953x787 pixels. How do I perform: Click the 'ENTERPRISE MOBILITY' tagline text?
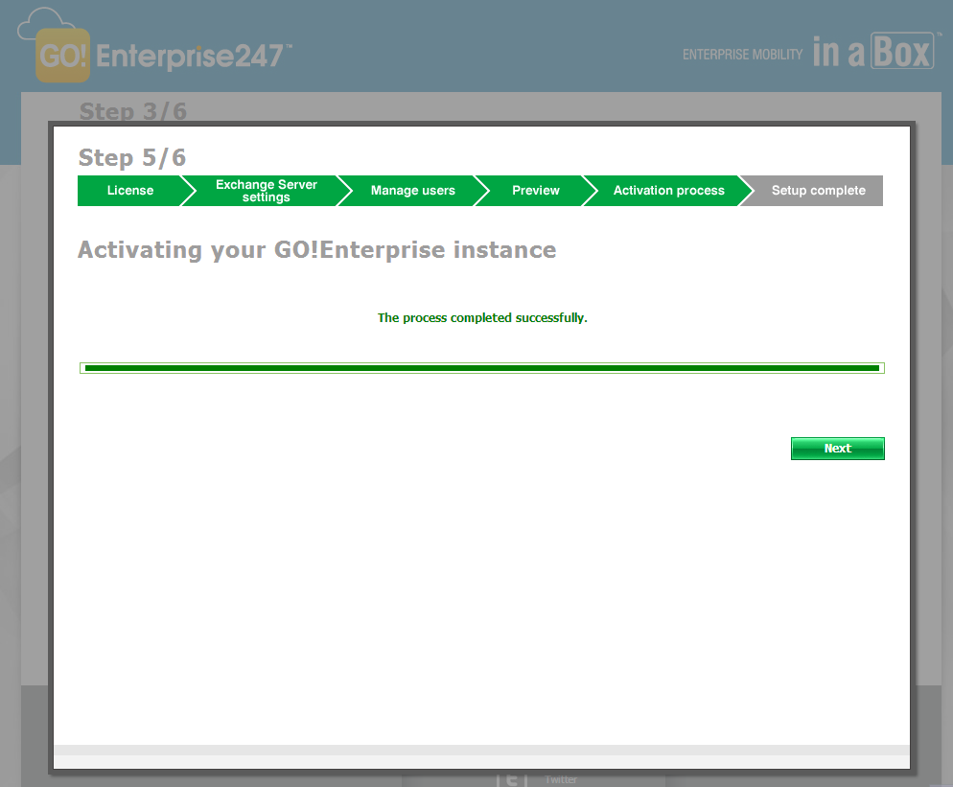pyautogui.click(x=742, y=55)
